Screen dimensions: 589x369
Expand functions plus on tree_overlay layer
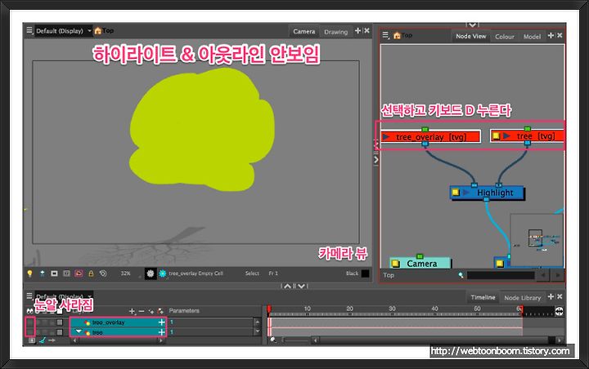pyautogui.click(x=161, y=322)
